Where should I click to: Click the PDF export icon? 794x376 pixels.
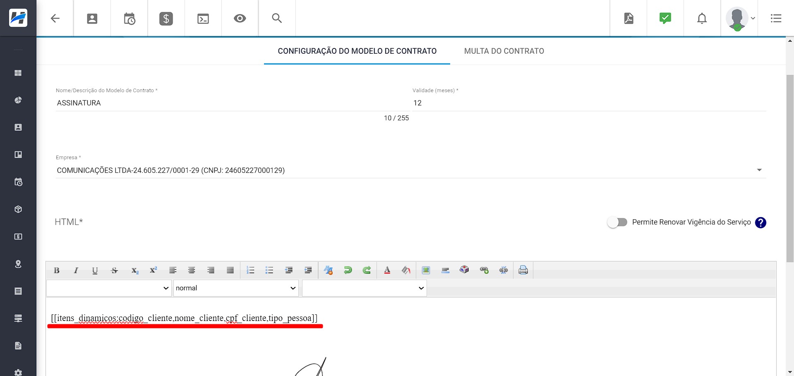[628, 18]
